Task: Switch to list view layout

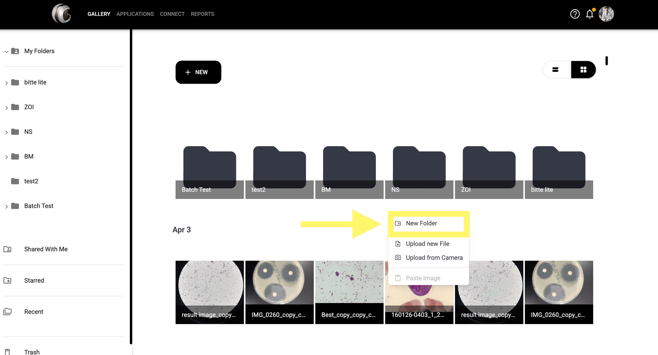Action: click(556, 70)
